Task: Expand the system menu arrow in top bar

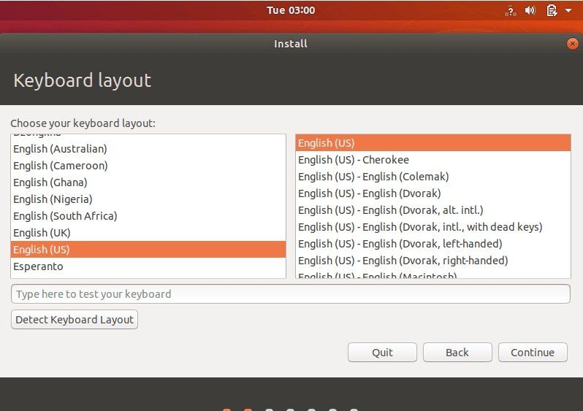Action: 568,10
